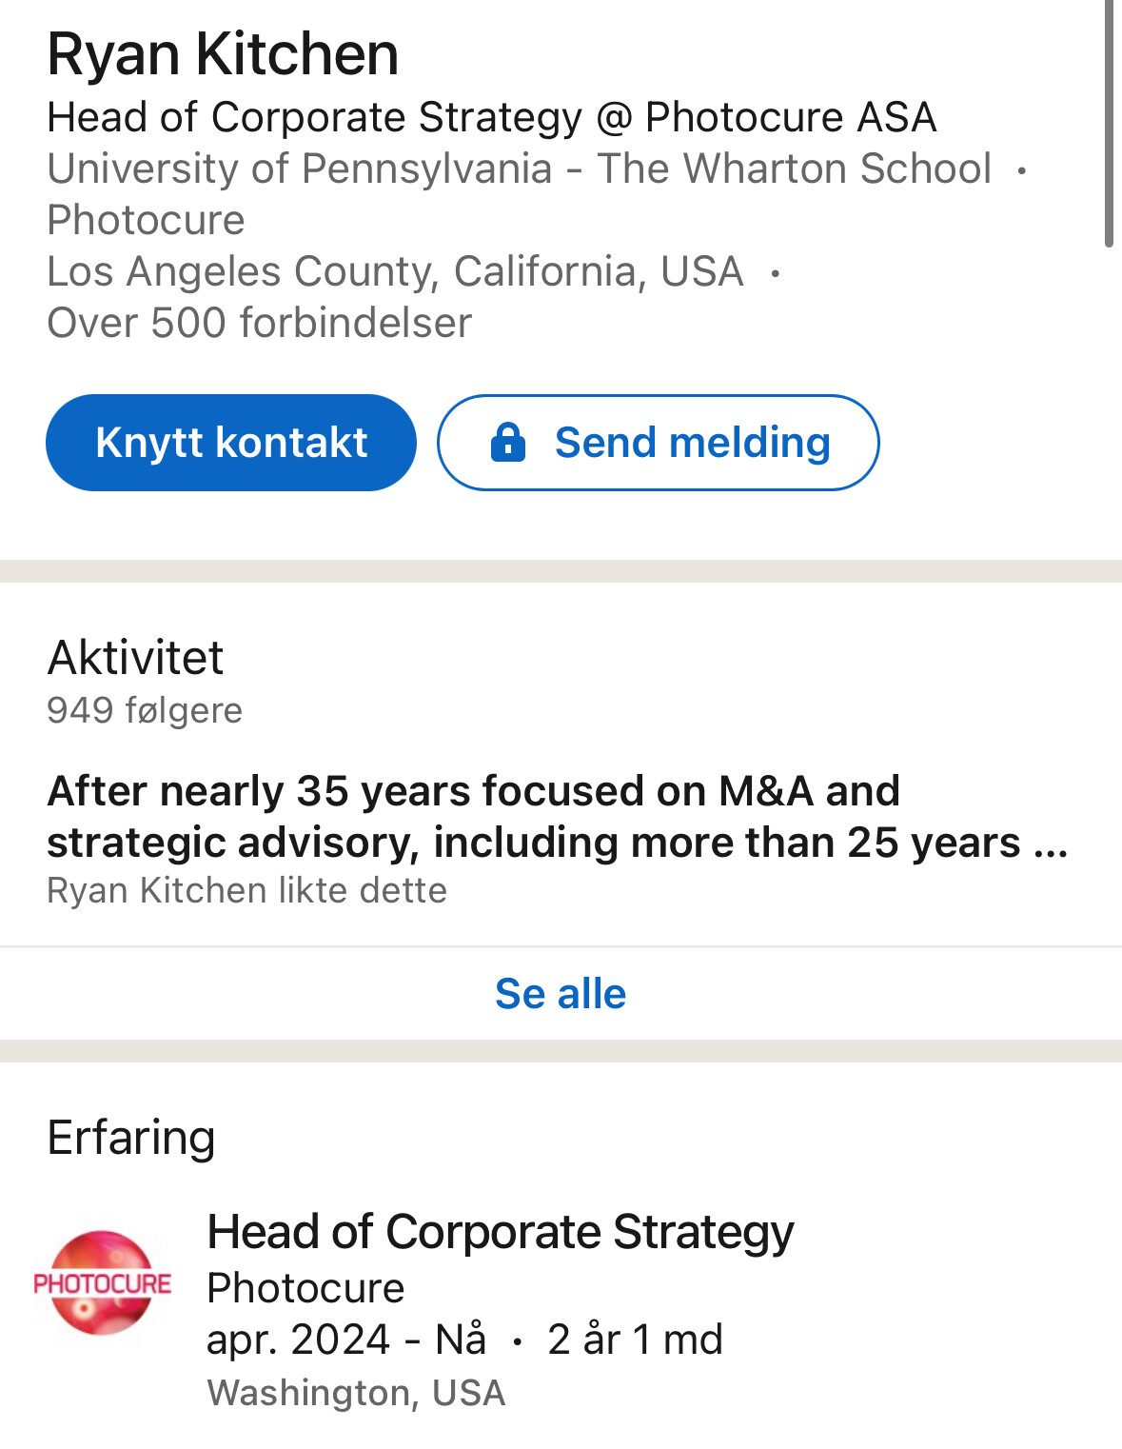Click the Photocure link under the school name
This screenshot has width=1122, height=1449.
pos(146,220)
